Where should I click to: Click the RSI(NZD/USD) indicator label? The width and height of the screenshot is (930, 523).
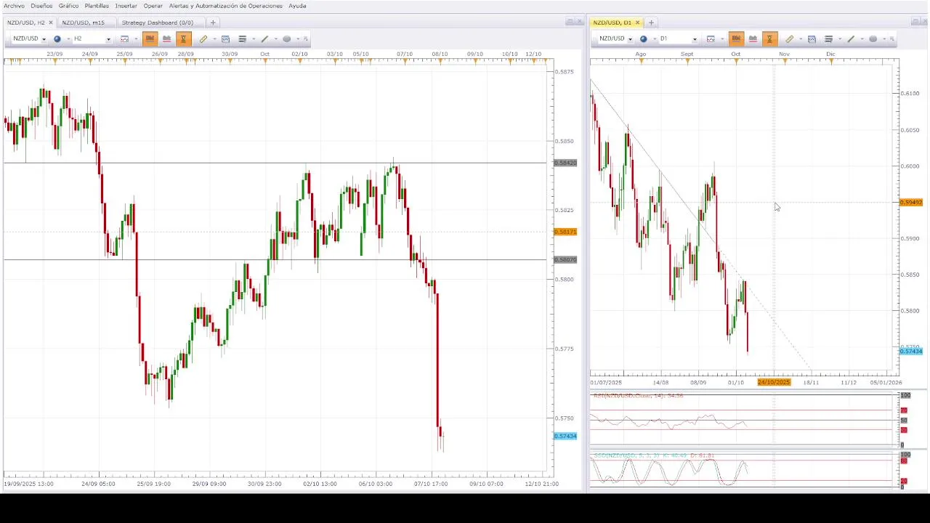click(638, 396)
